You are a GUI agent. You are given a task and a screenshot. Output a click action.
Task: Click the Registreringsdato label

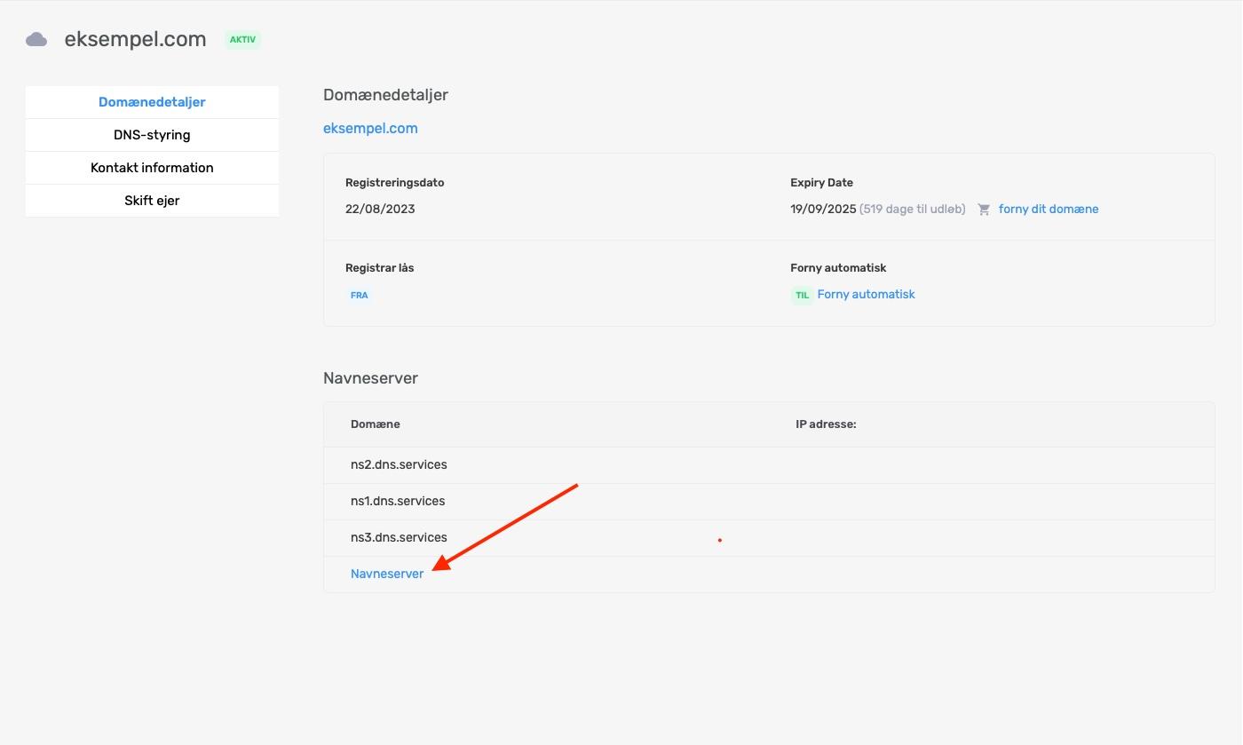click(395, 182)
